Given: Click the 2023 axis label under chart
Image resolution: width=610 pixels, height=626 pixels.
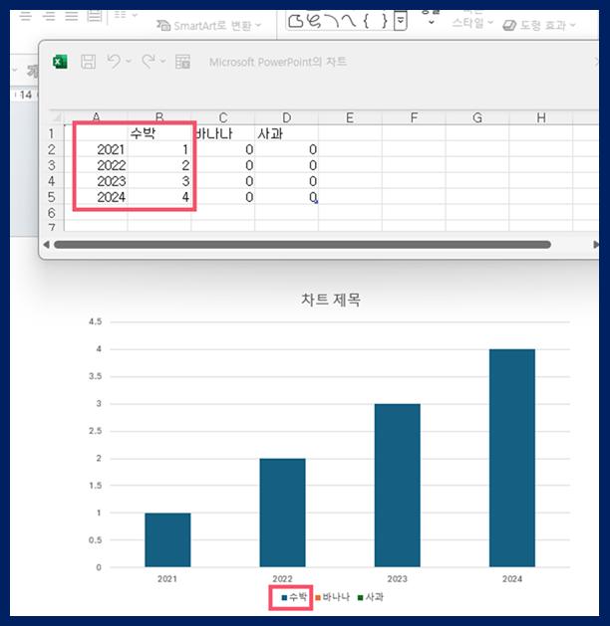Looking at the screenshot, I should tap(398, 579).
